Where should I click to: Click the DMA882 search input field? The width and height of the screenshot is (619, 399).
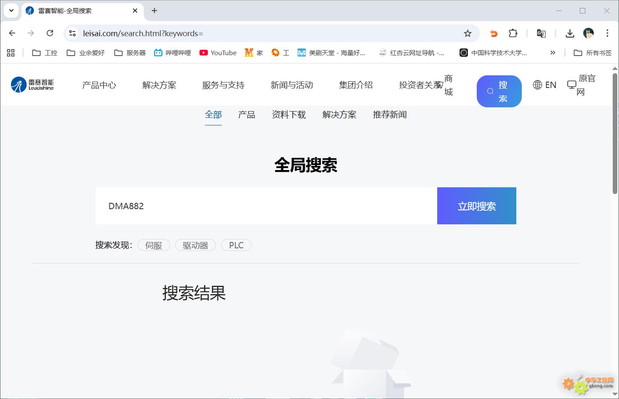266,206
